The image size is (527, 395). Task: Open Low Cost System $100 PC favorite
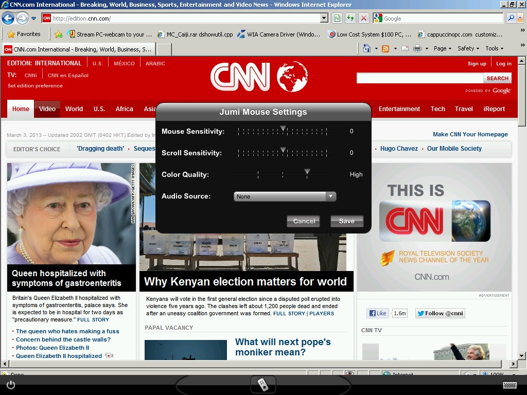(370, 34)
